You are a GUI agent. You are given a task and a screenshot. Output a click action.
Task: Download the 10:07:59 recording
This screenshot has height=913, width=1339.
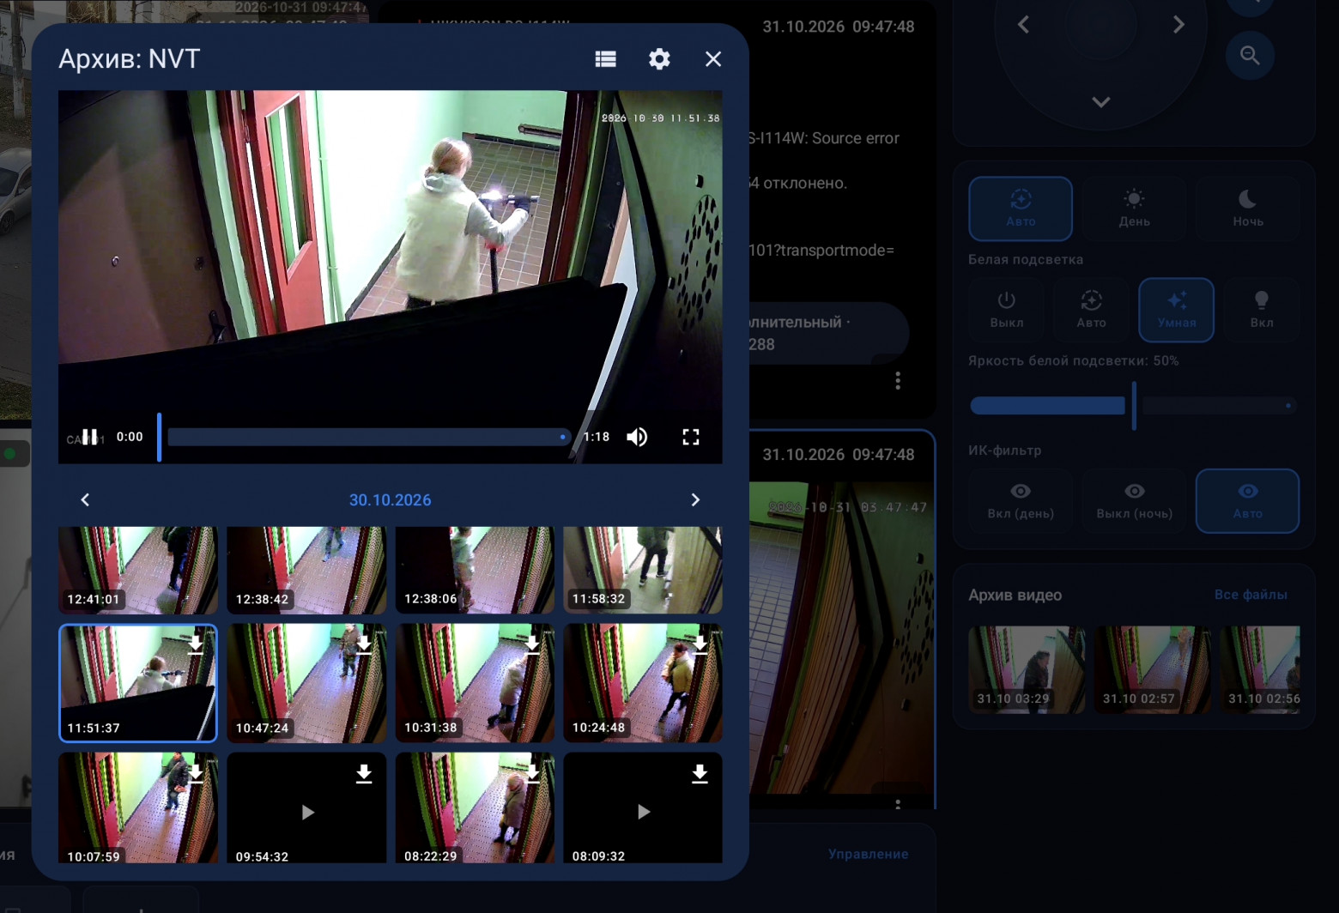[196, 774]
